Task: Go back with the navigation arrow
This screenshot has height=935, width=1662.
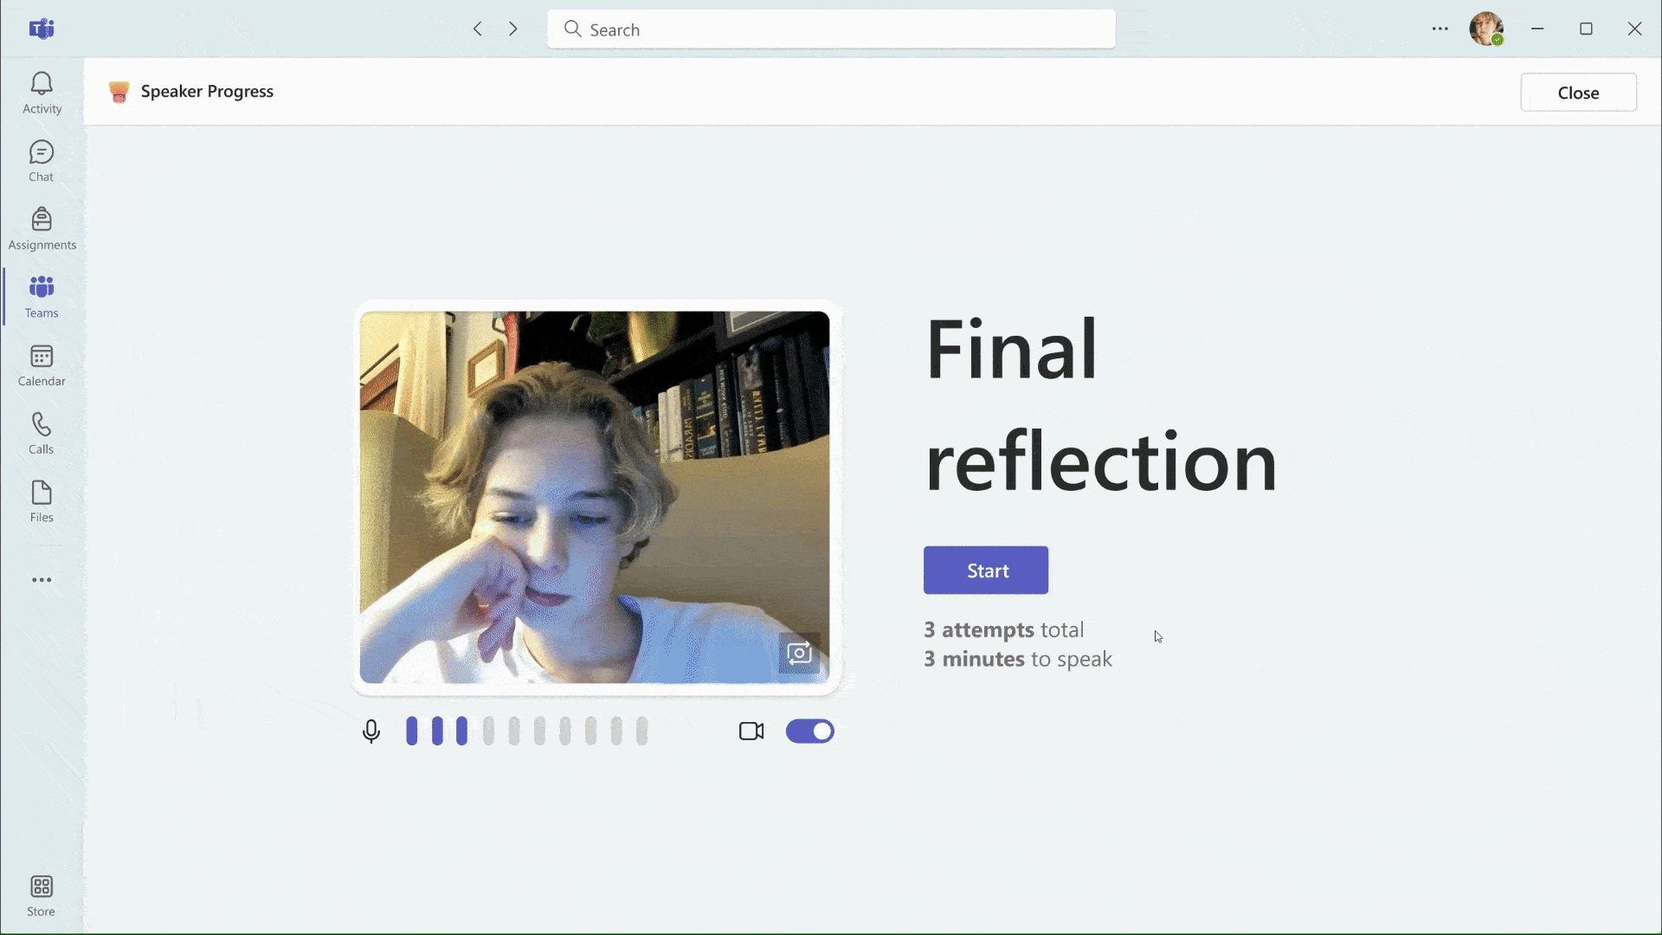Action: 478,29
